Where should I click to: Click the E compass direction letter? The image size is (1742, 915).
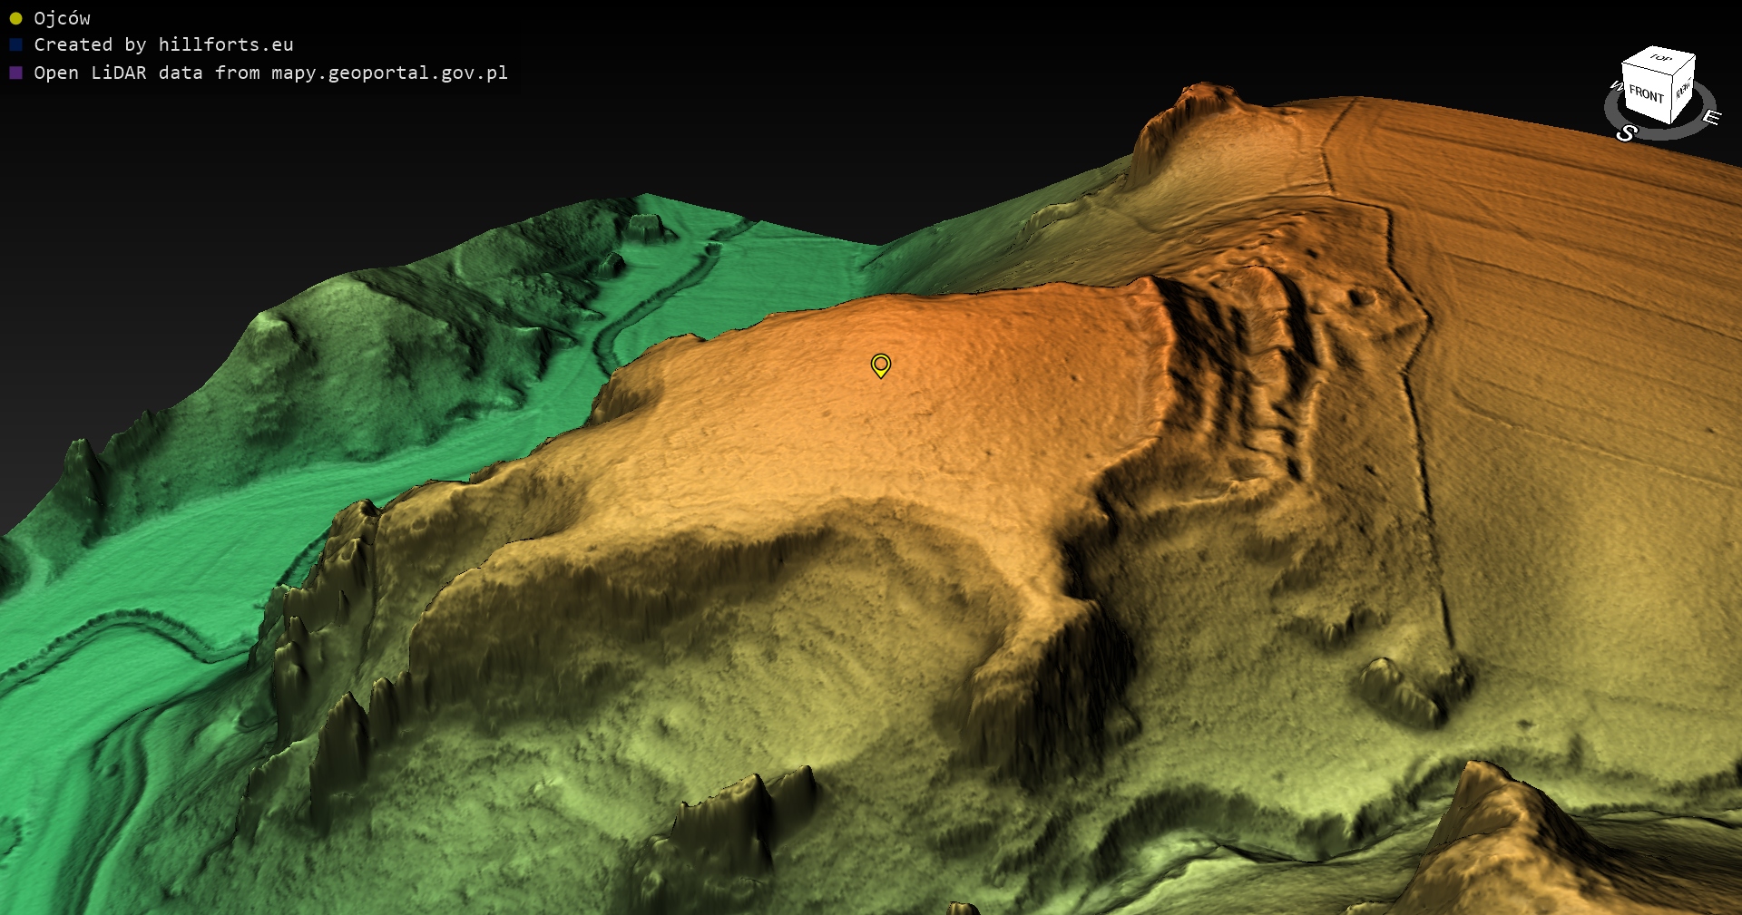click(x=1711, y=117)
